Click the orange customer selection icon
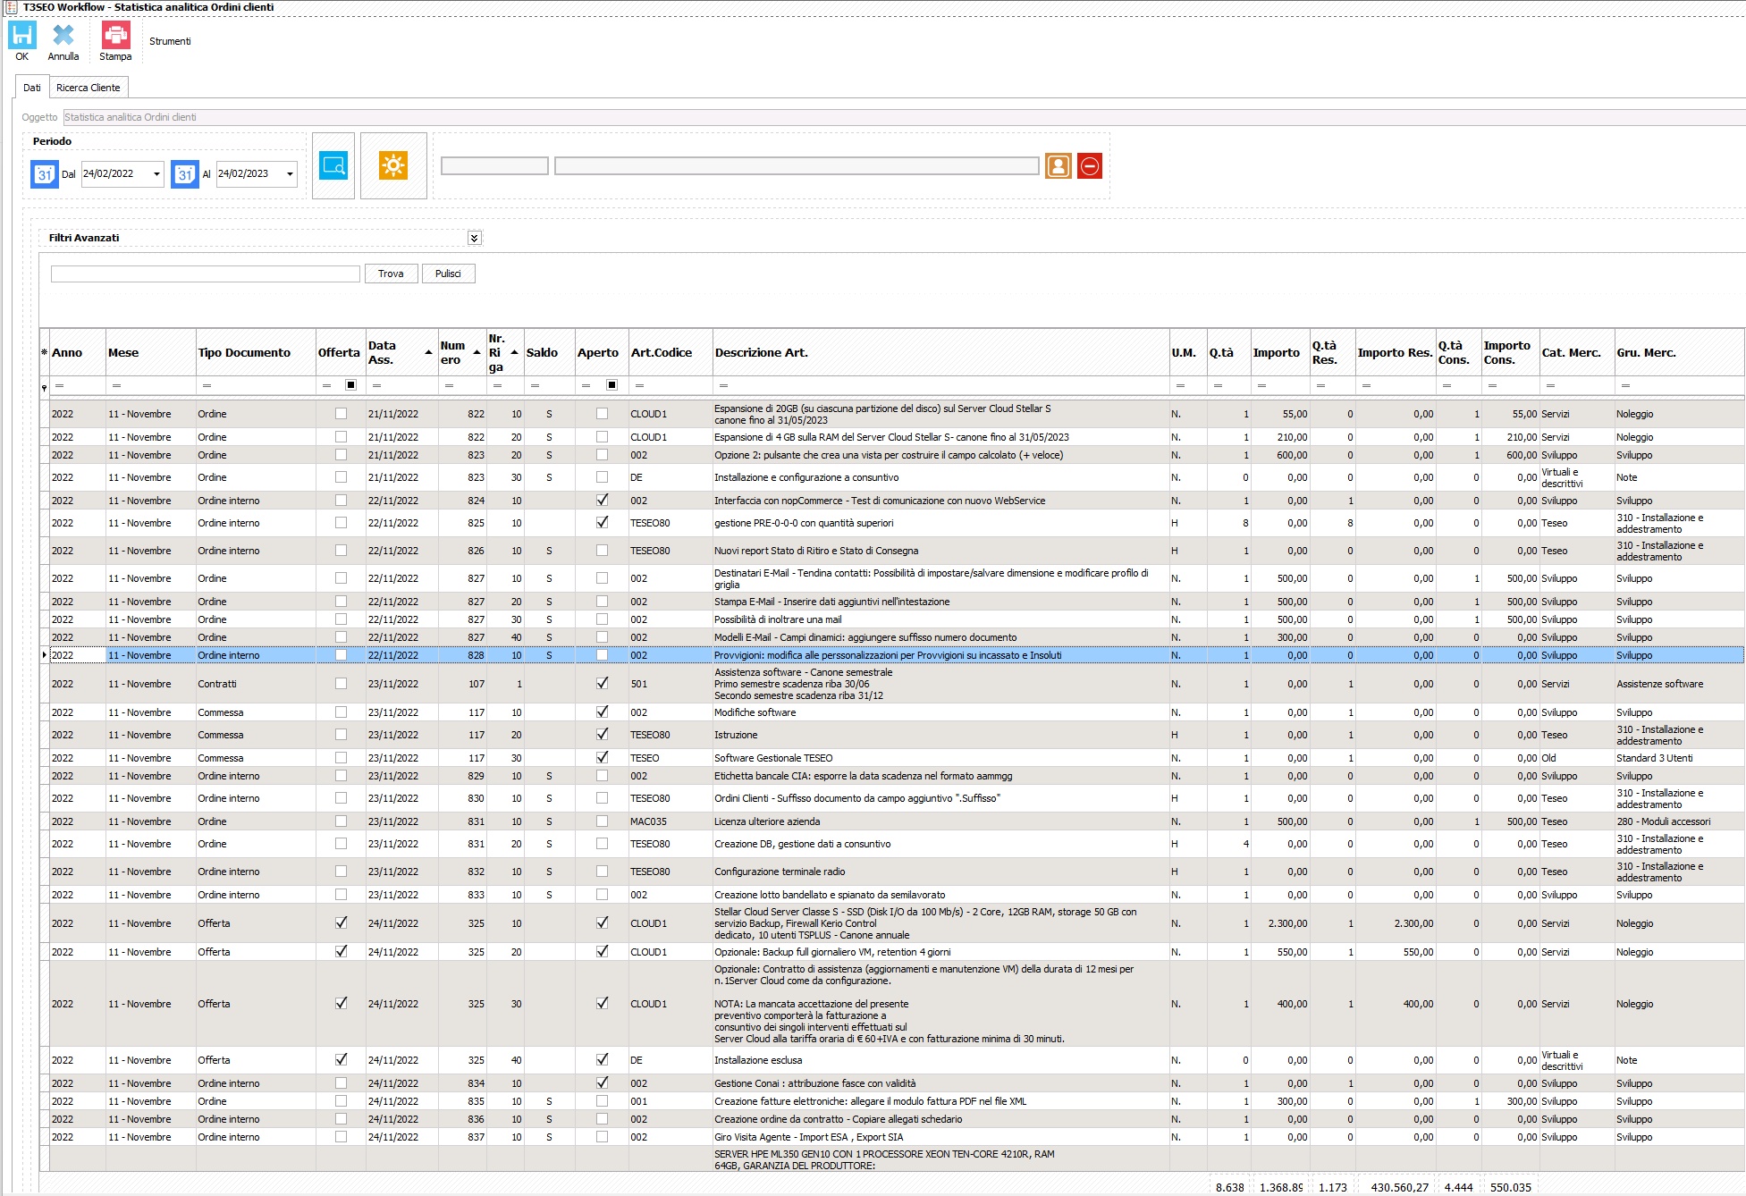 pyautogui.click(x=1059, y=166)
